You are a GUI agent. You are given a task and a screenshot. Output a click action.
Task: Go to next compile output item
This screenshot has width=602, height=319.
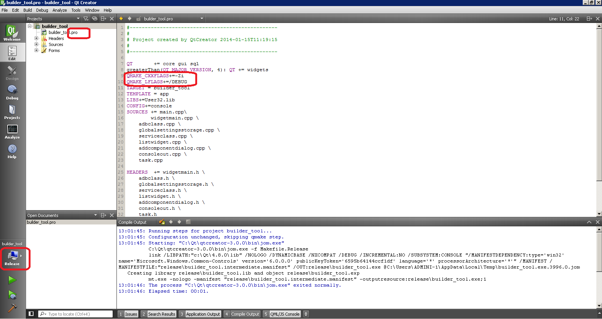[x=179, y=222]
